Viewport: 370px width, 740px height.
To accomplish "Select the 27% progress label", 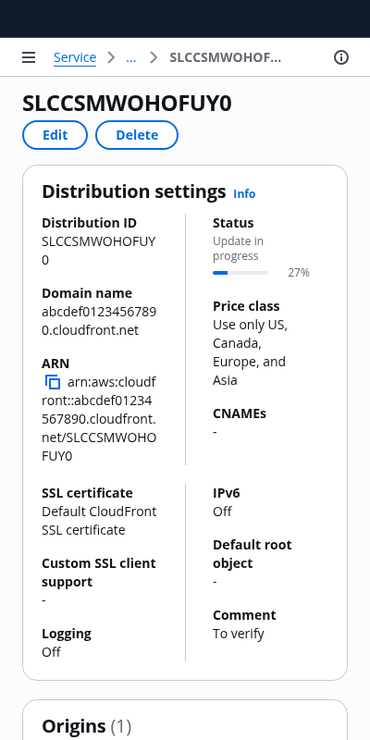I will [x=299, y=273].
